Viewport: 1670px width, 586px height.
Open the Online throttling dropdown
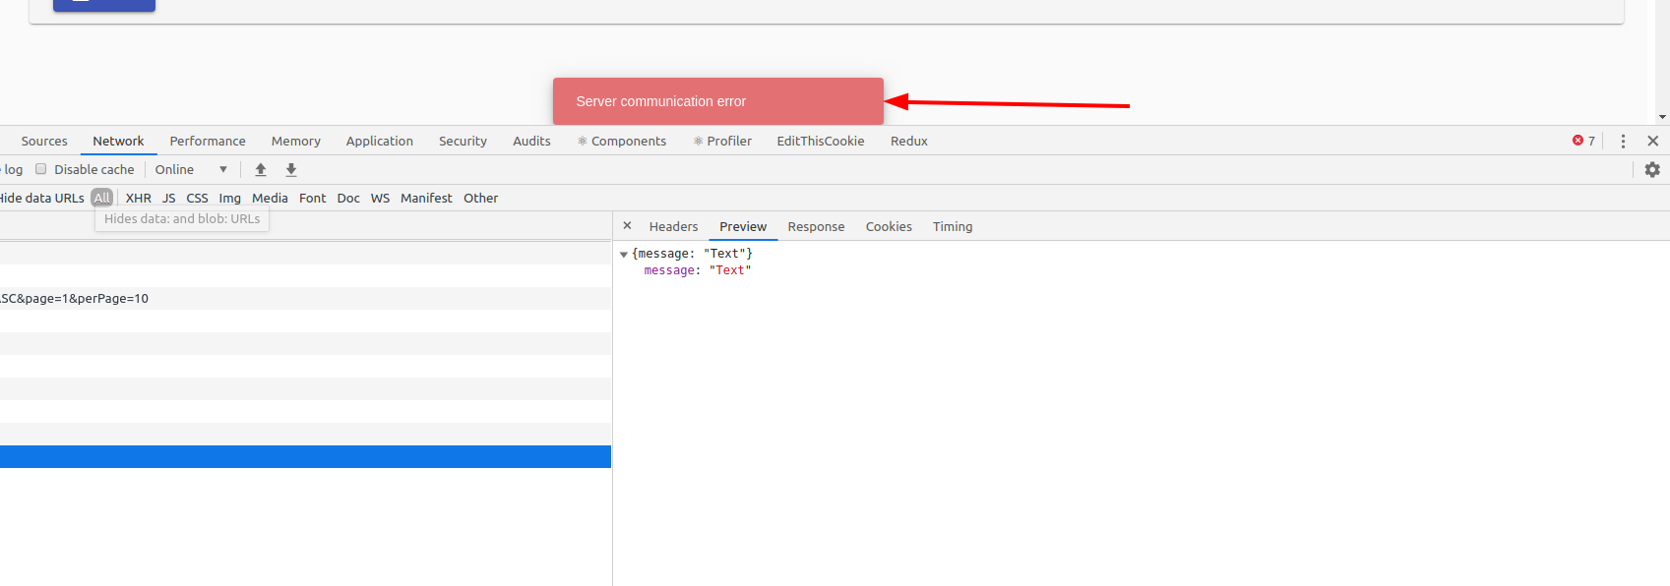(x=191, y=169)
